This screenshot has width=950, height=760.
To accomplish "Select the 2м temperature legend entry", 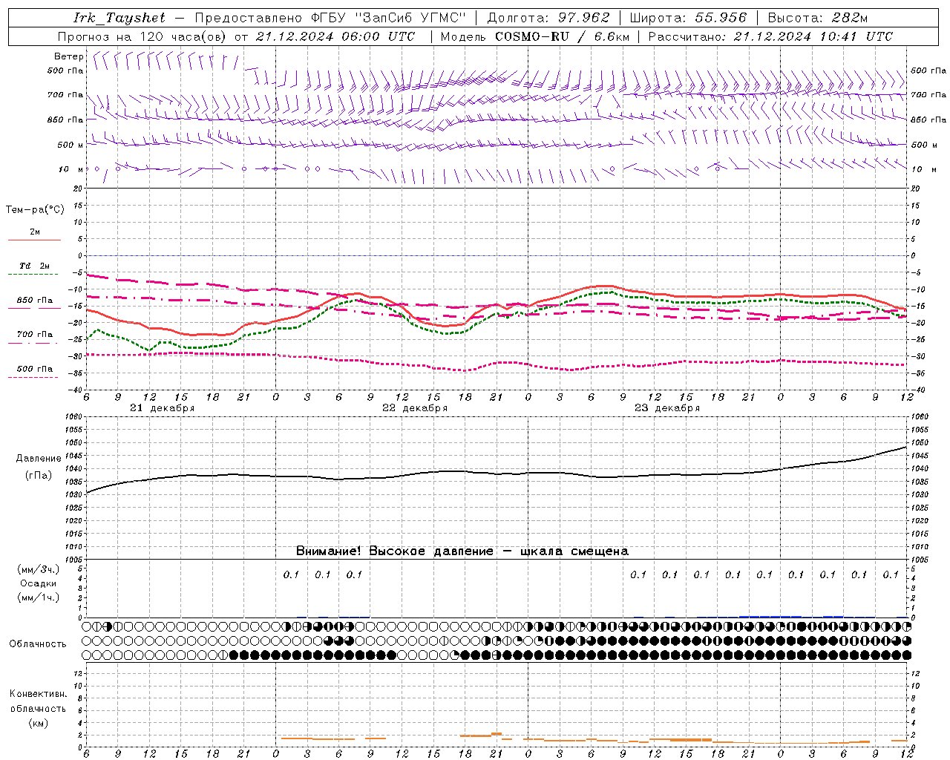I will point(35,232).
